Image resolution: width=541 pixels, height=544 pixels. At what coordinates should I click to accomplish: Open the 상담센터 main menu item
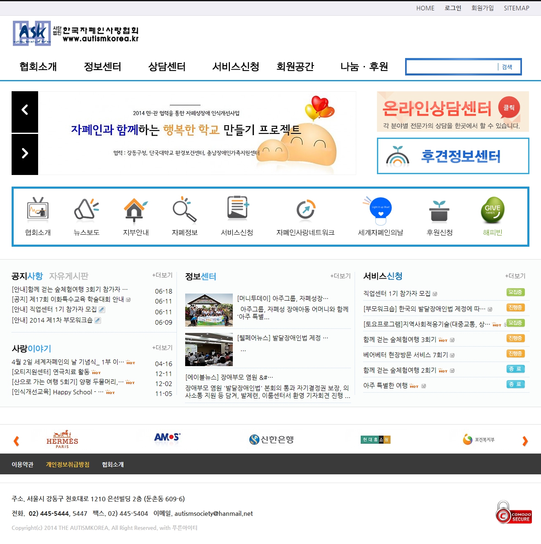(x=167, y=67)
